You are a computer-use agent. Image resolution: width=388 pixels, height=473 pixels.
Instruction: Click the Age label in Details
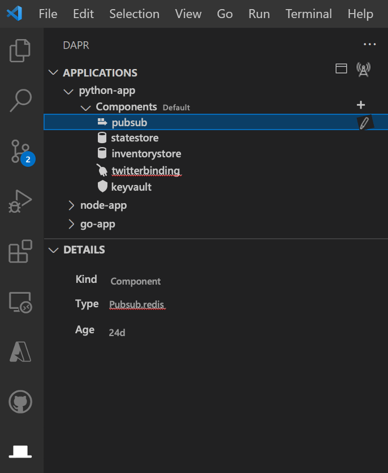click(85, 330)
